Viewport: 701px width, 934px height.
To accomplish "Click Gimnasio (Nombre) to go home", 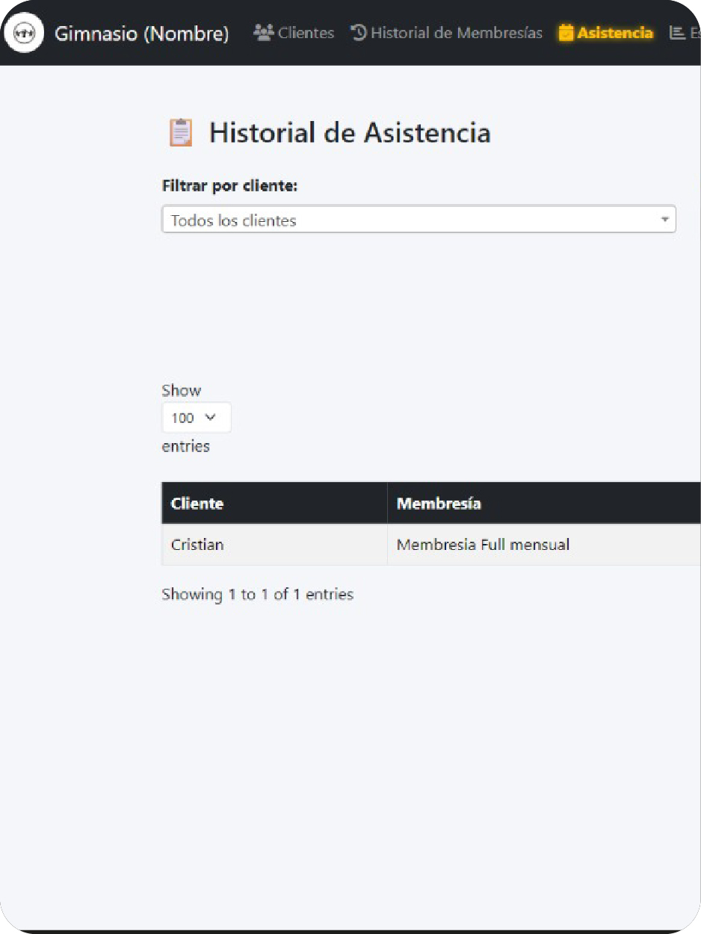I will [141, 33].
